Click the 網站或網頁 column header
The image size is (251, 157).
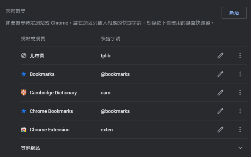33,39
